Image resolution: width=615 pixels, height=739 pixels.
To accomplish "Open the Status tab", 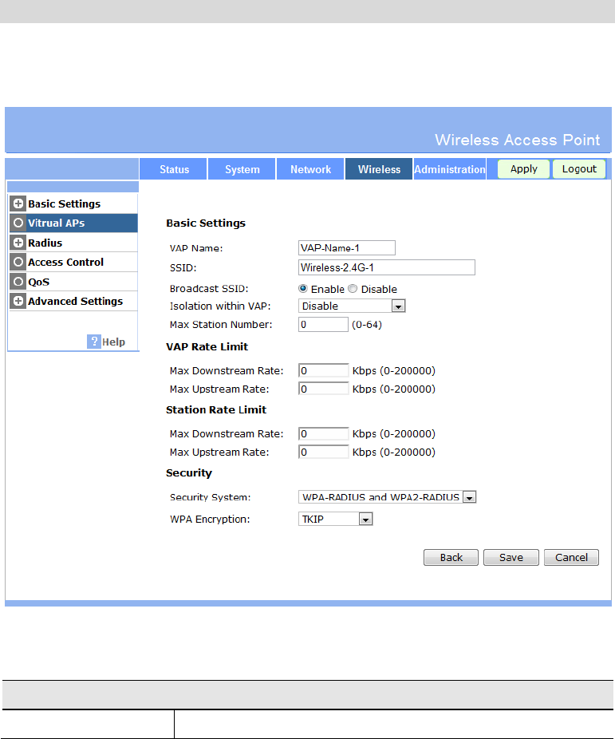I will pos(174,169).
